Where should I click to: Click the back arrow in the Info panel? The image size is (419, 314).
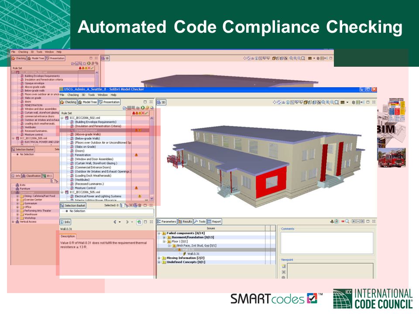[x=115, y=222]
